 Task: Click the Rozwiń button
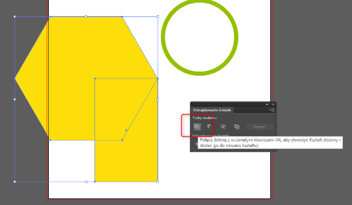click(260, 127)
